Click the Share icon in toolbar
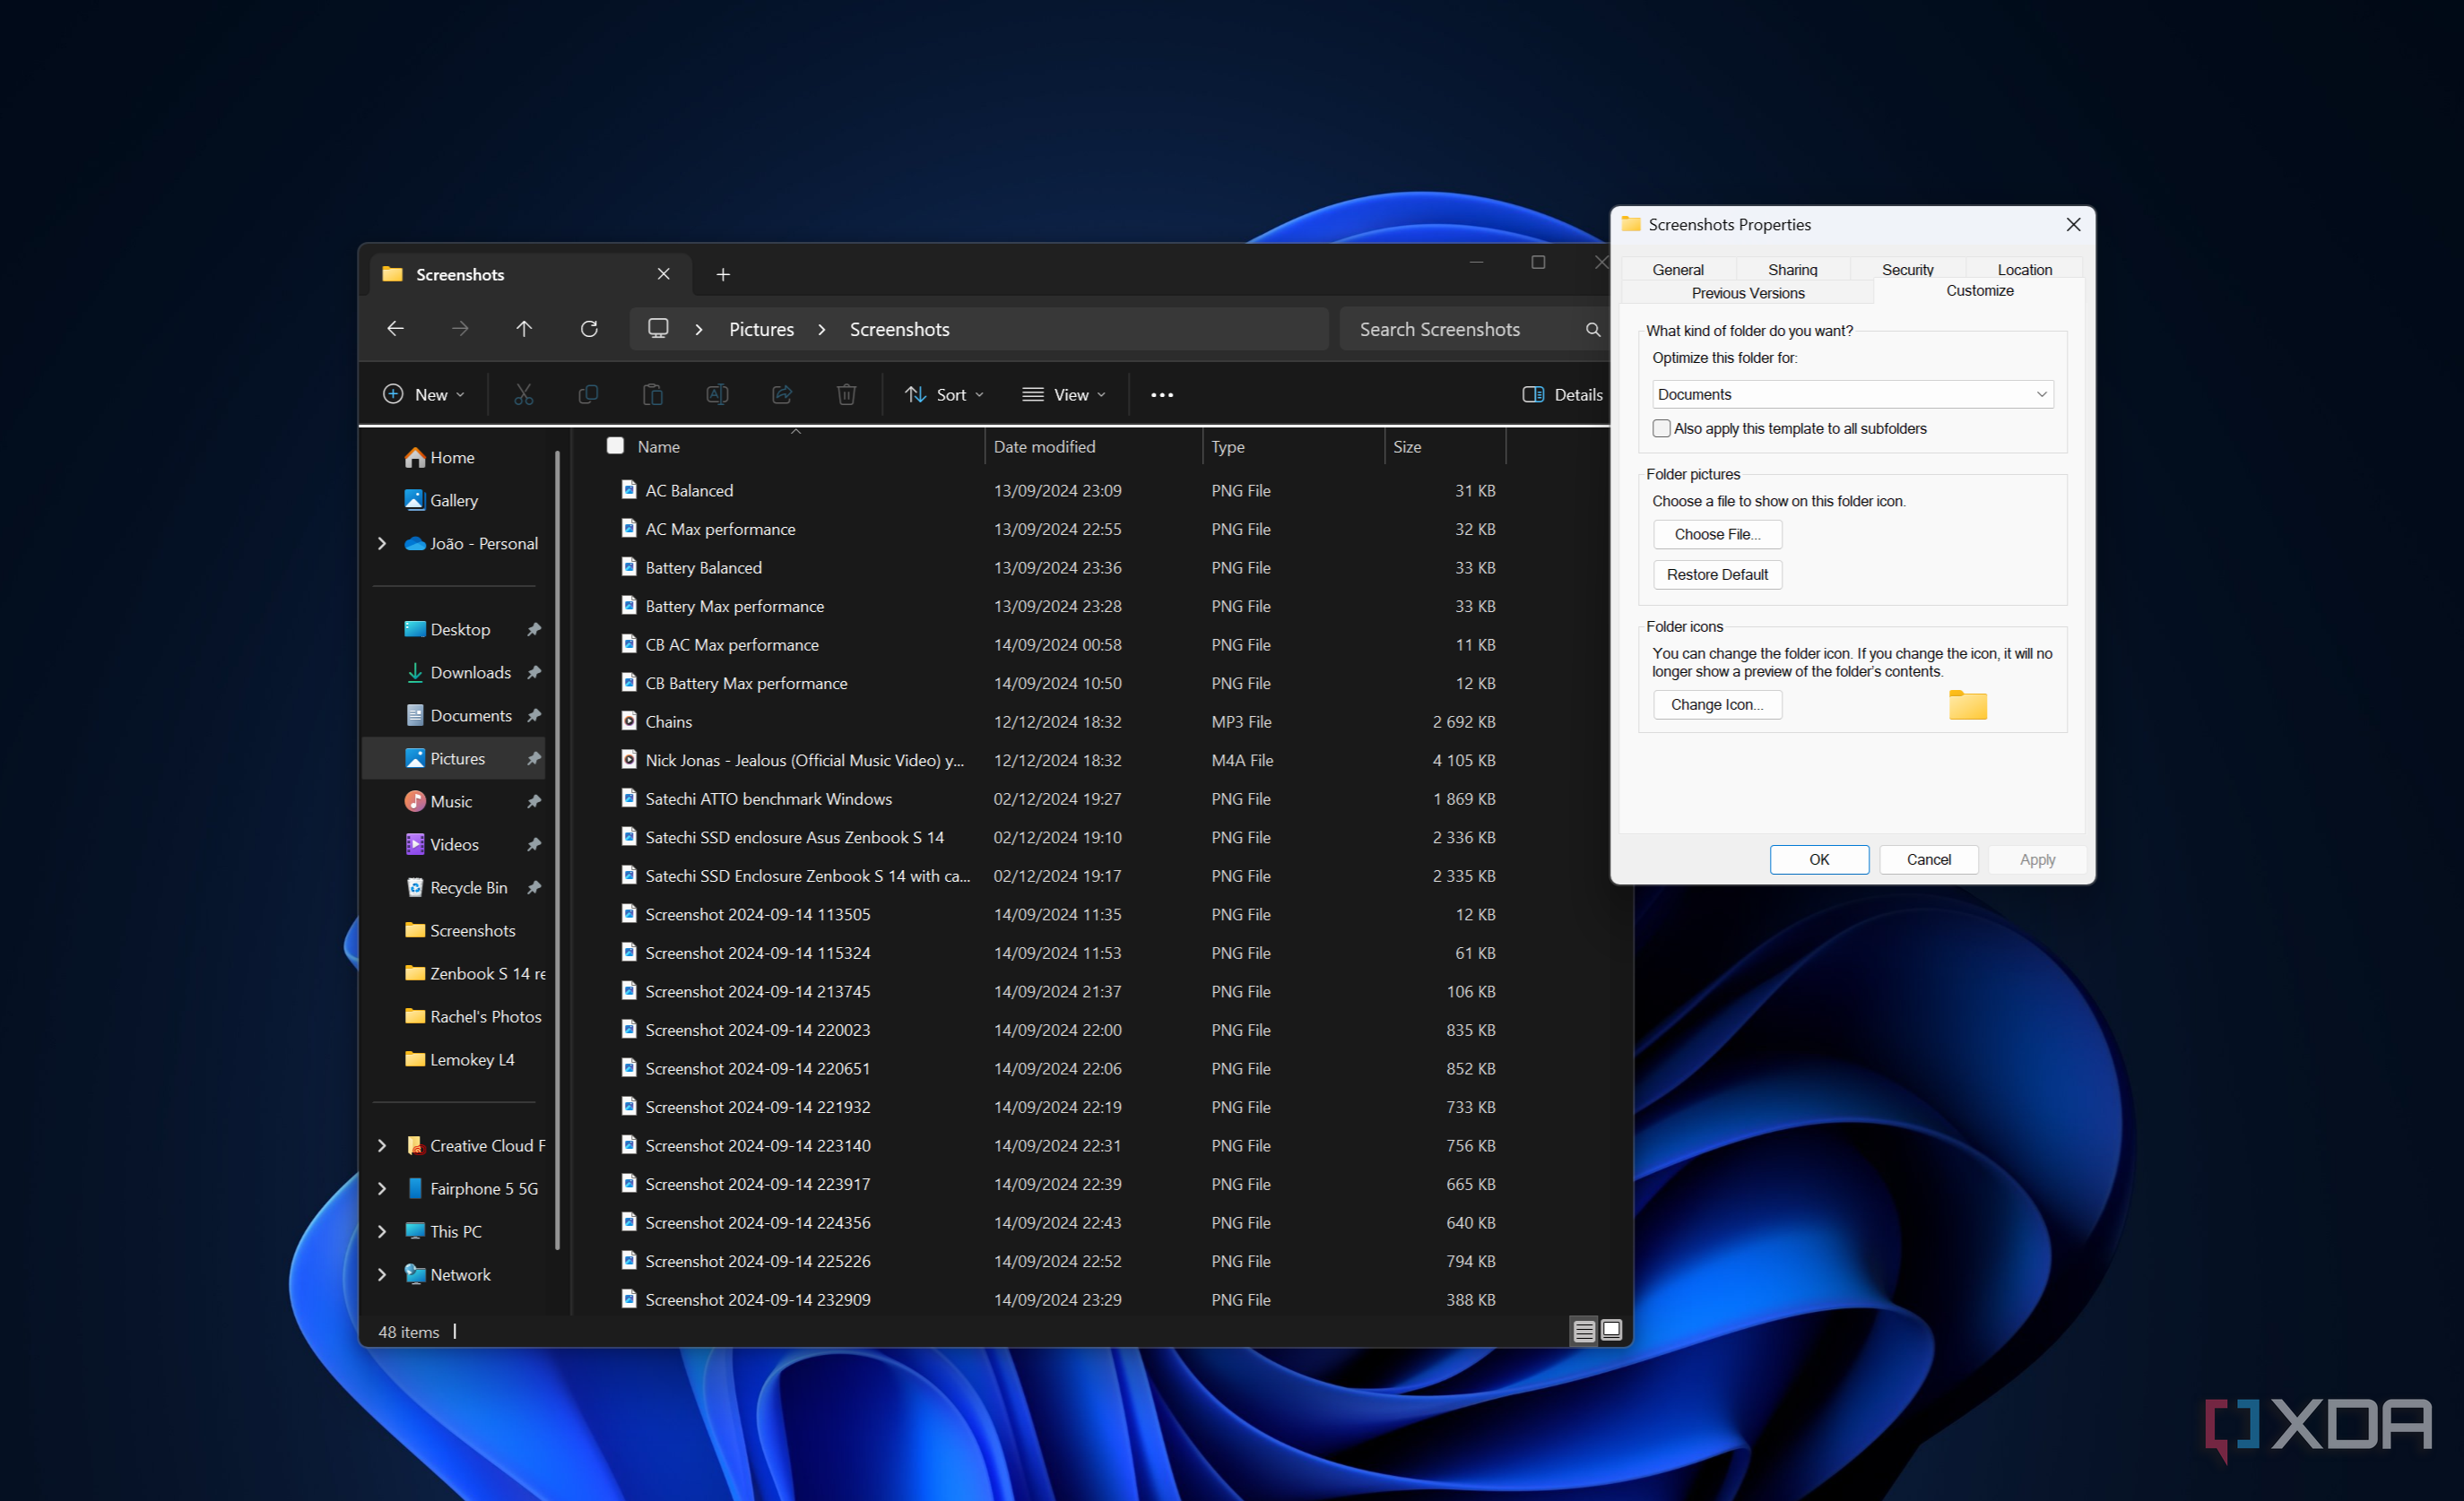 tap(782, 394)
